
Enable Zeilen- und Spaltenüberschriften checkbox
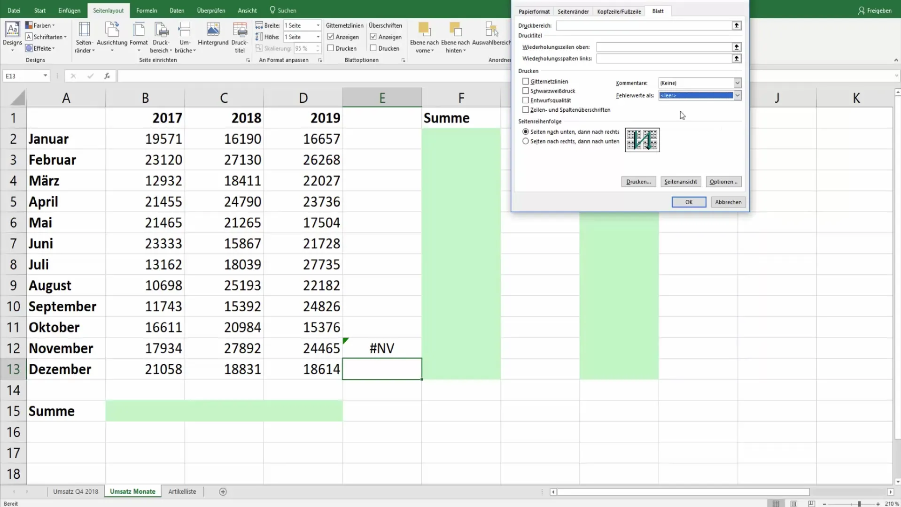(526, 109)
